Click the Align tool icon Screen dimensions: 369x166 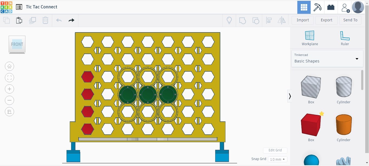tap(269, 21)
